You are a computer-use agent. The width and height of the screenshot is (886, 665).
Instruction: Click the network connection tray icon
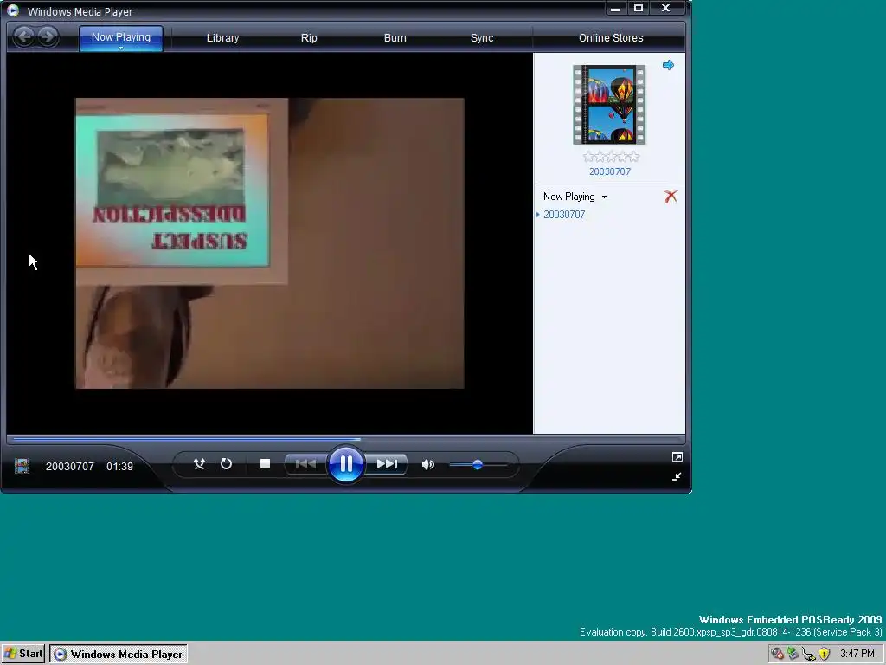[809, 654]
